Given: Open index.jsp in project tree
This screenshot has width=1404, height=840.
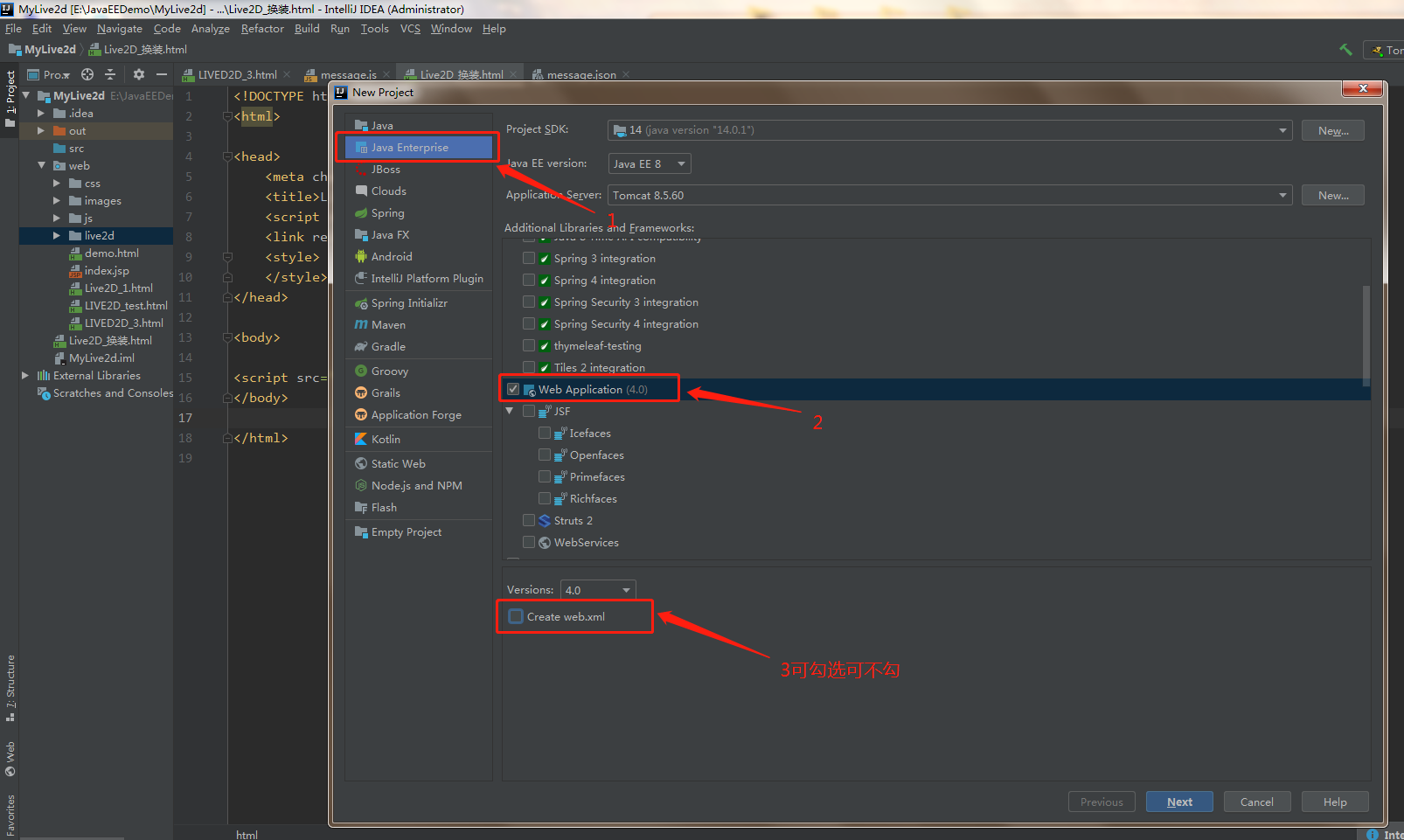Looking at the screenshot, I should click(x=107, y=271).
